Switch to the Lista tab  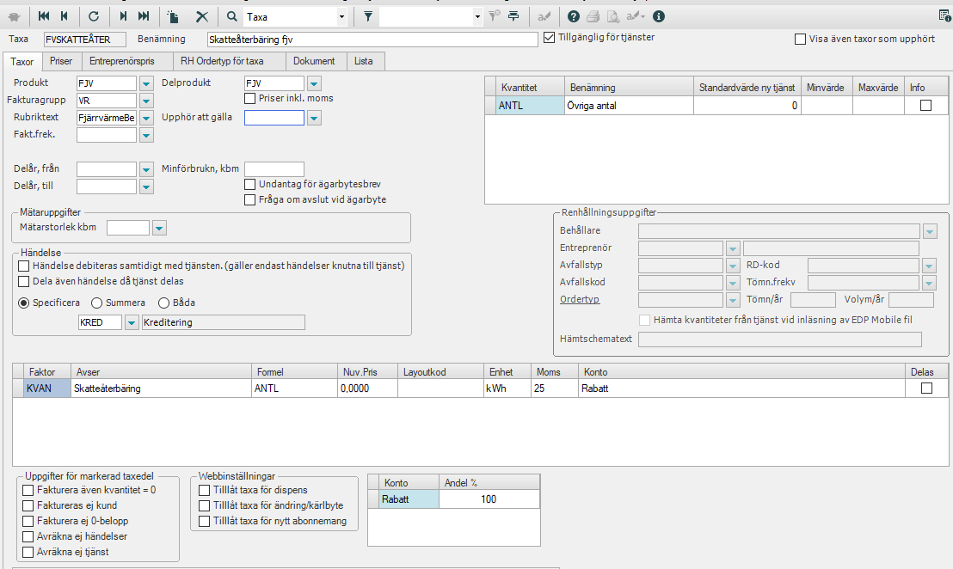[x=364, y=61]
